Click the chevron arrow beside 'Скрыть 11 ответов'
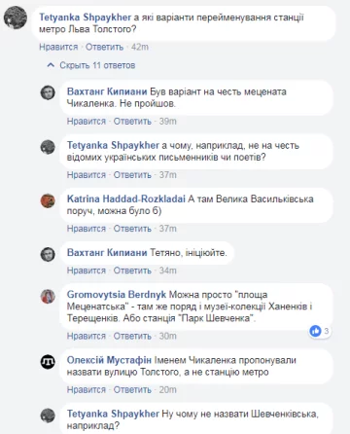 point(51,65)
